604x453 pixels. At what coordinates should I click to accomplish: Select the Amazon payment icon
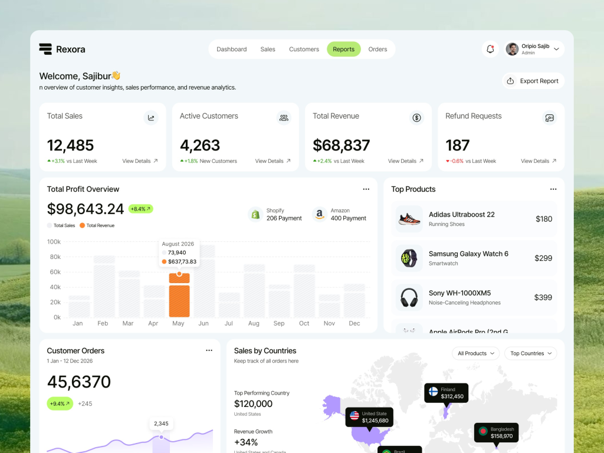(x=319, y=215)
